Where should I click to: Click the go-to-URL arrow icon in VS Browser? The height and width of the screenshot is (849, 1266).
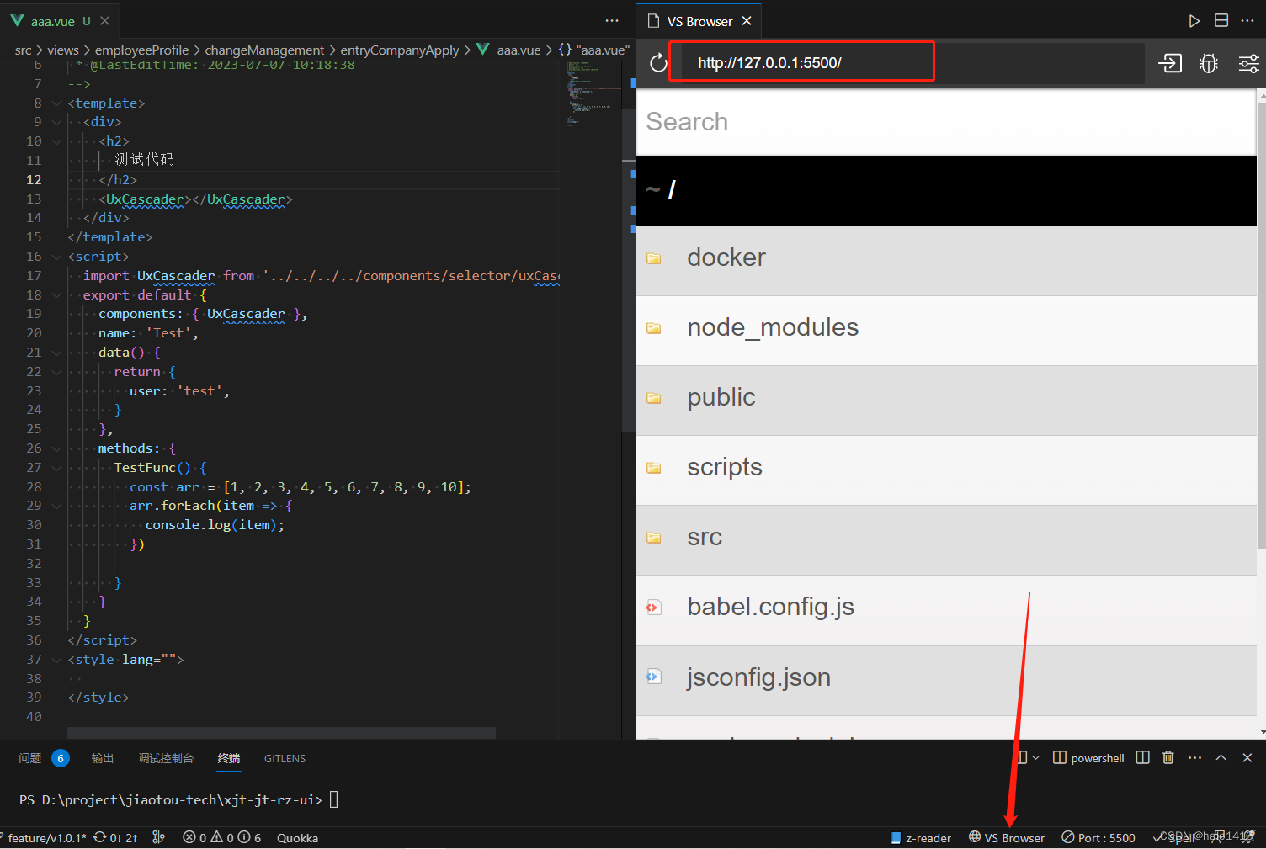click(1170, 63)
